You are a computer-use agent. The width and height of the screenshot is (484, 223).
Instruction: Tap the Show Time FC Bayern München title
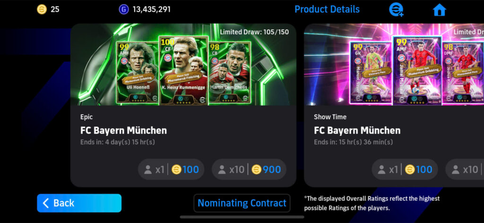tap(357, 130)
